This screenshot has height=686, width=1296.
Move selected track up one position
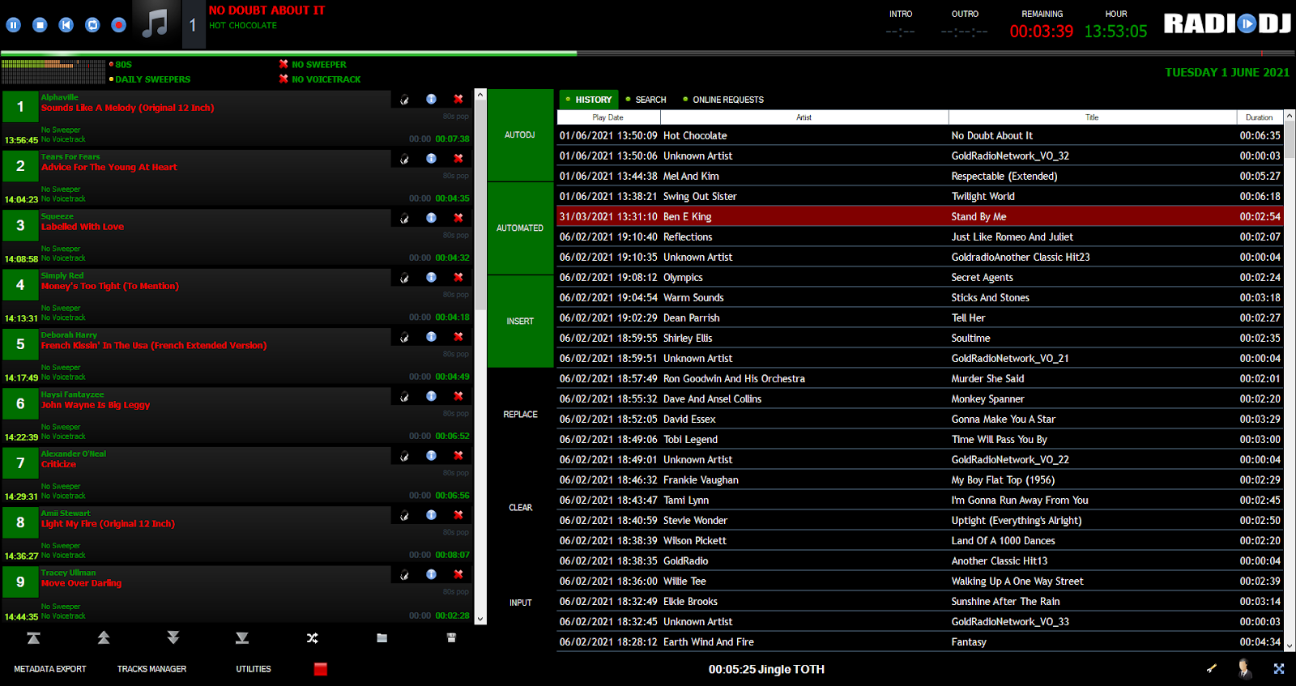tap(104, 638)
